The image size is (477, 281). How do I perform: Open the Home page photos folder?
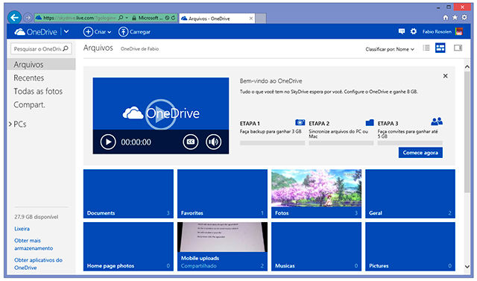pyautogui.click(x=128, y=247)
